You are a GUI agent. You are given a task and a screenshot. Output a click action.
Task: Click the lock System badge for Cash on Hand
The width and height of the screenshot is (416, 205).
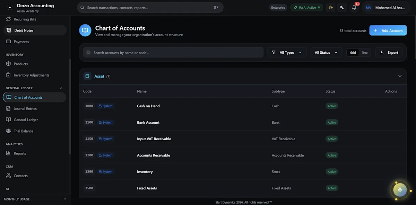[x=105, y=106]
